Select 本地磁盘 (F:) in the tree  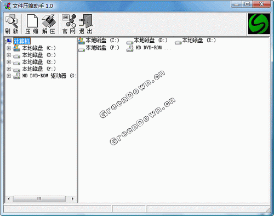pyautogui.click(x=39, y=69)
